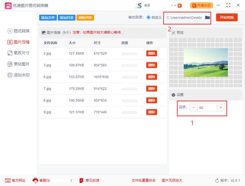Open the 客服QQ support link

pos(41,180)
